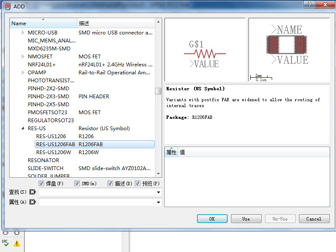
Task: Click 'PIN HEADER' description text
Action: (x=94, y=97)
